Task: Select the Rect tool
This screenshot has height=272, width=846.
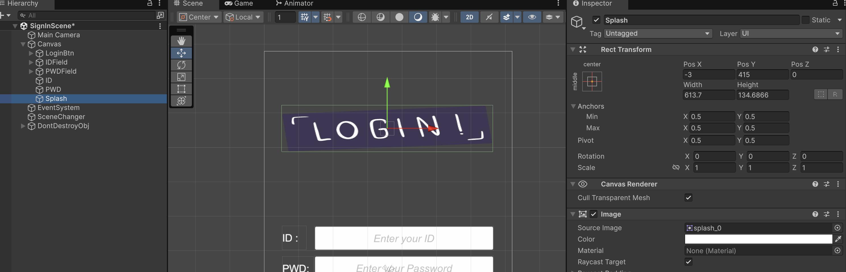Action: [x=181, y=89]
